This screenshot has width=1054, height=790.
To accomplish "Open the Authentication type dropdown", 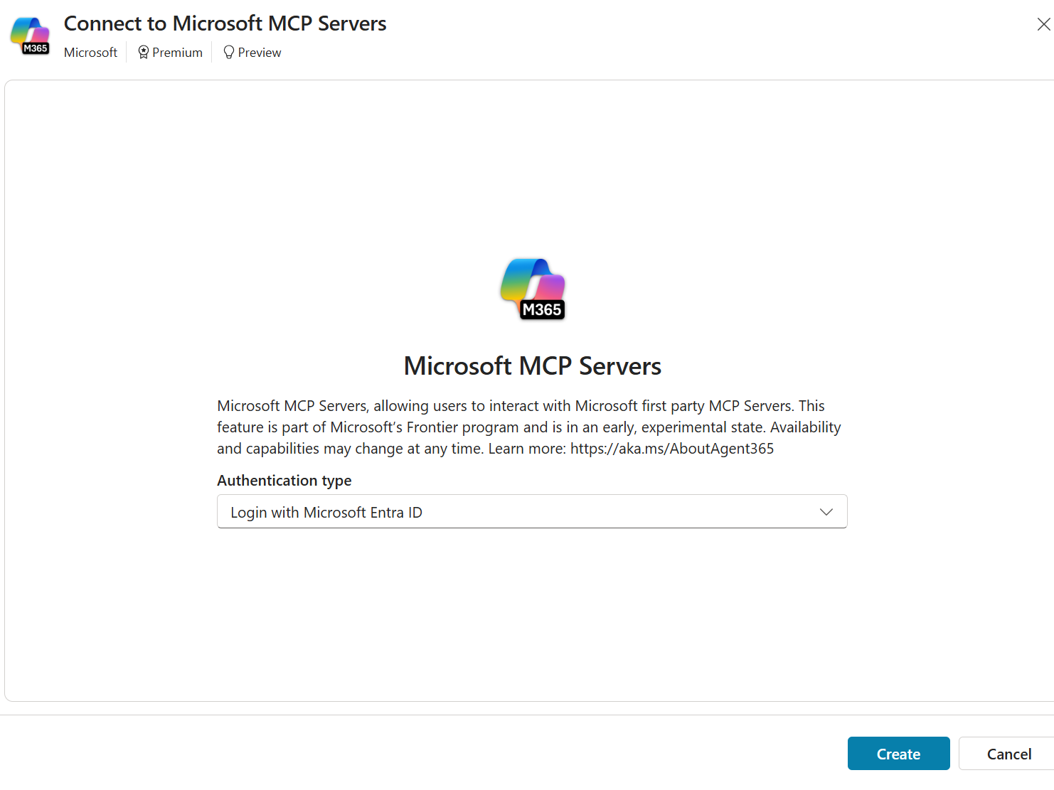I will coord(532,511).
